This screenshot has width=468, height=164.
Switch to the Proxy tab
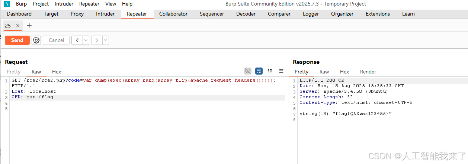(77, 14)
